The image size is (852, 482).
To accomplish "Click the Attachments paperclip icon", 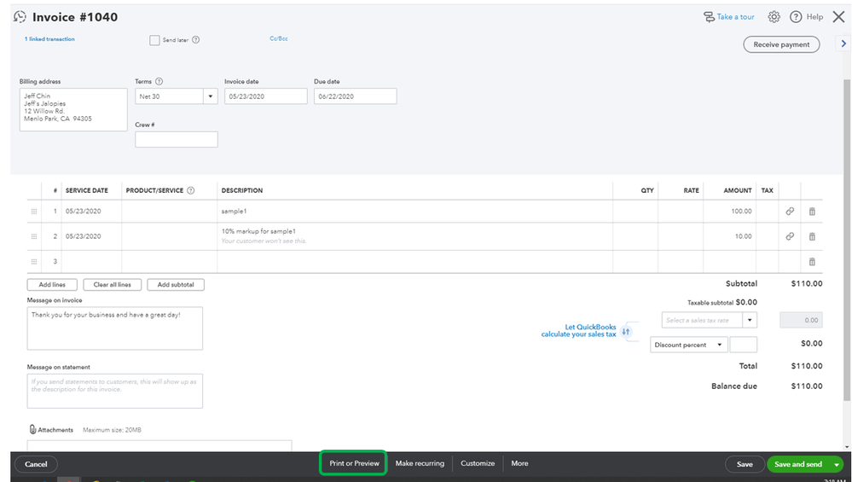I will click(x=32, y=429).
